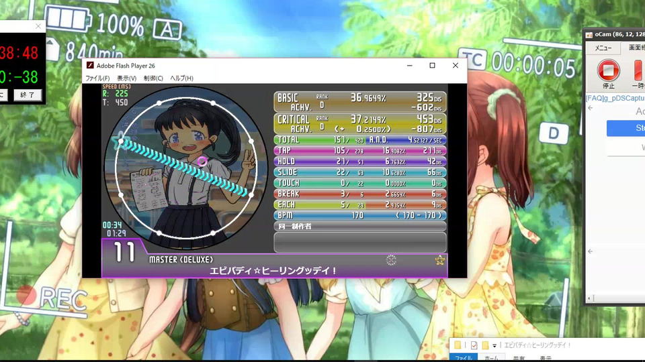The height and width of the screenshot is (362, 645).
Task: Click the blue St... button in oCam panel
Action: click(x=626, y=128)
